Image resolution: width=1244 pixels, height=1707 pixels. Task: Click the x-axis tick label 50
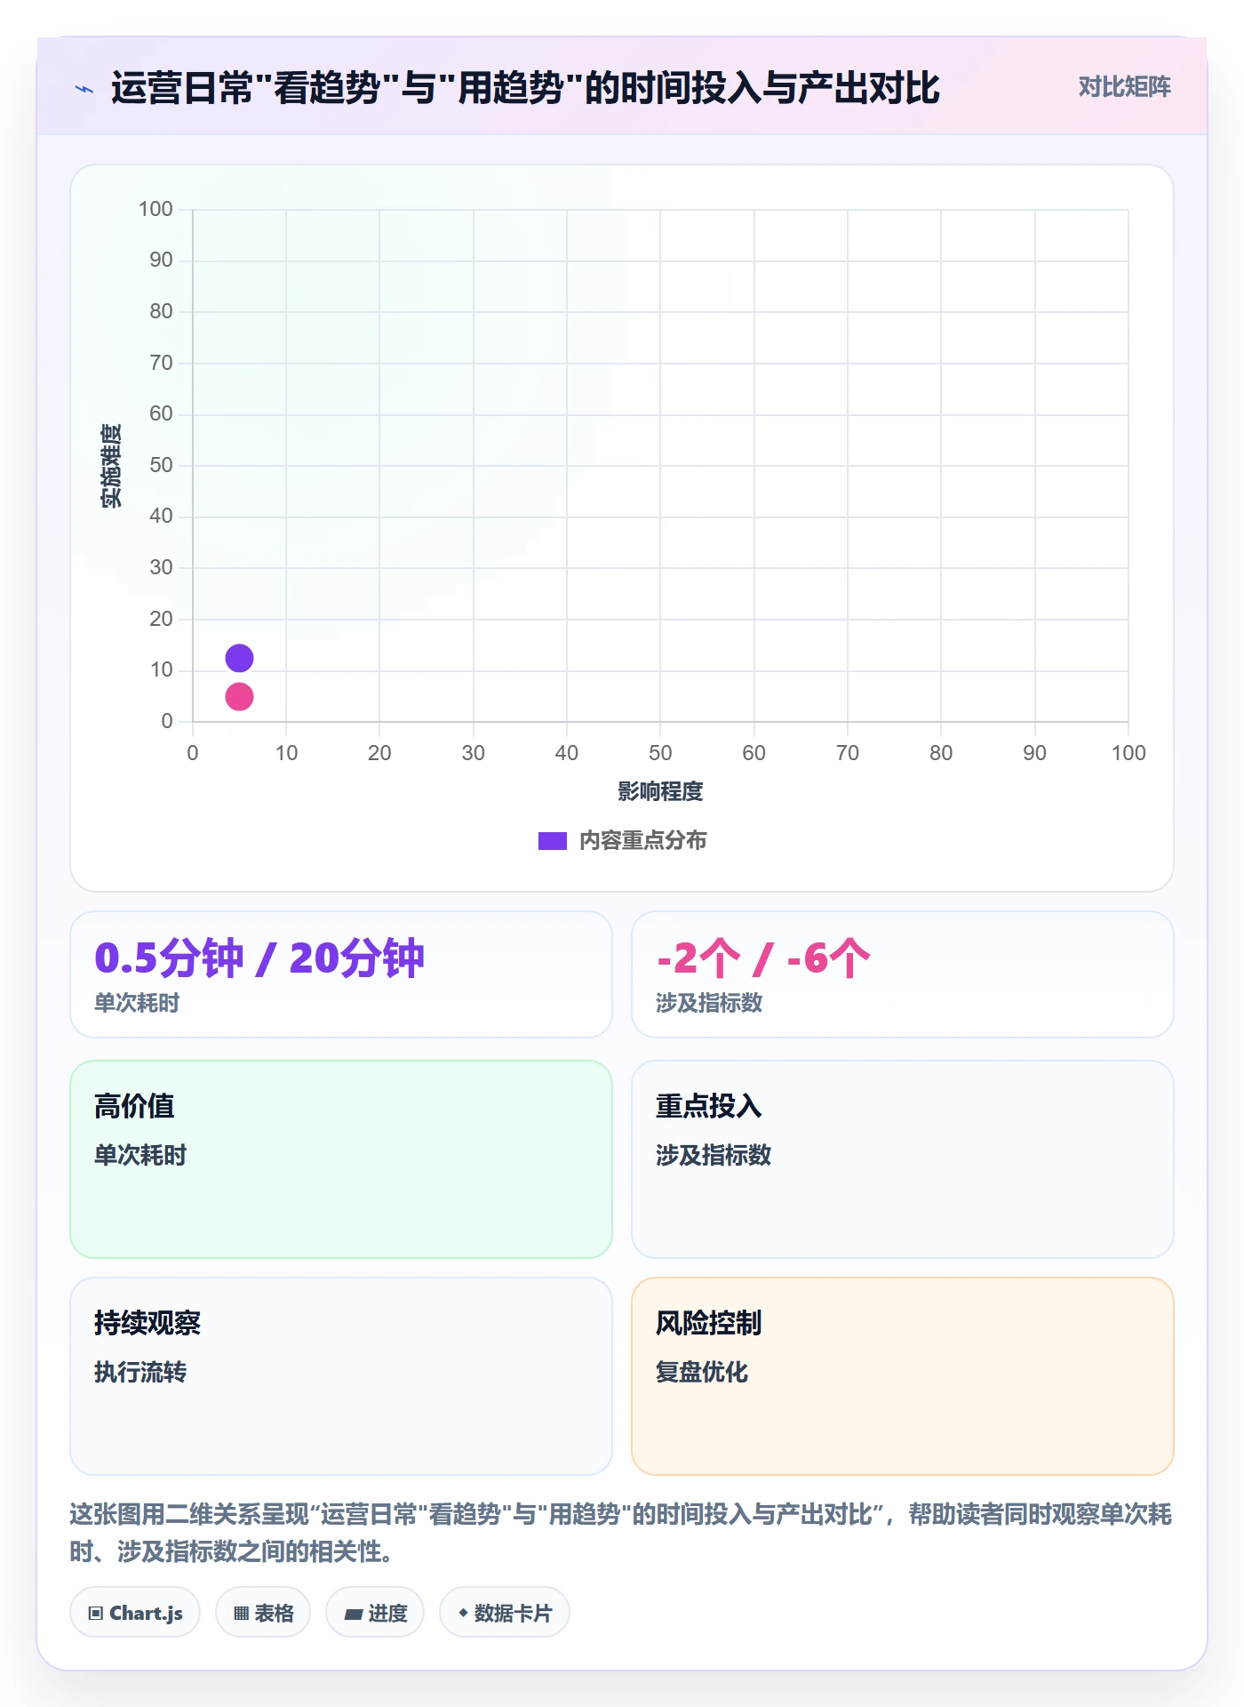[x=660, y=753]
